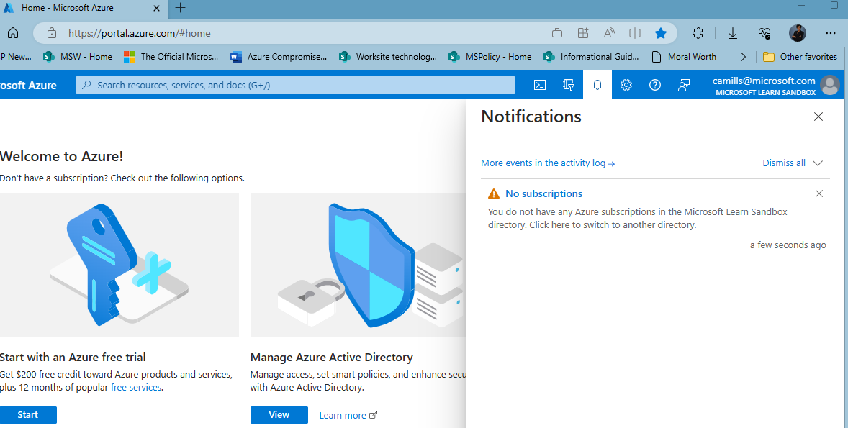This screenshot has width=848, height=428.
Task: Open portal Settings gear icon
Action: click(x=626, y=85)
